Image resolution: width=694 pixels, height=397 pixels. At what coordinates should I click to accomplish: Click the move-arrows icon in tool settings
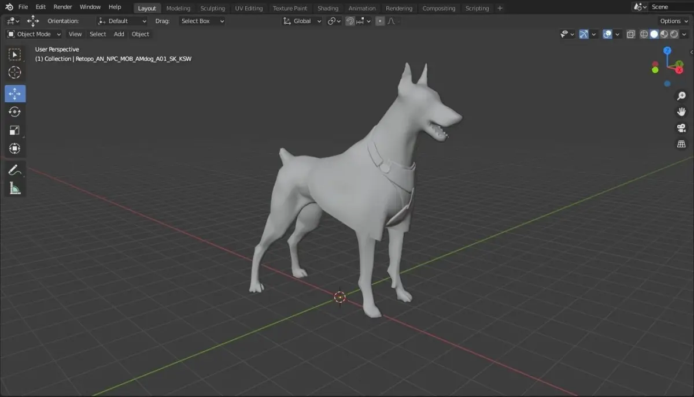[33, 21]
